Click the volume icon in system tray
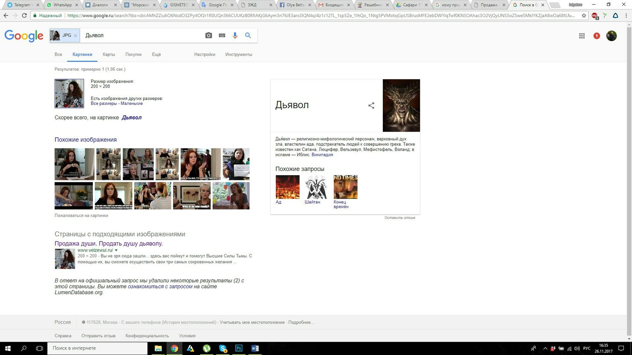 pyautogui.click(x=577, y=348)
